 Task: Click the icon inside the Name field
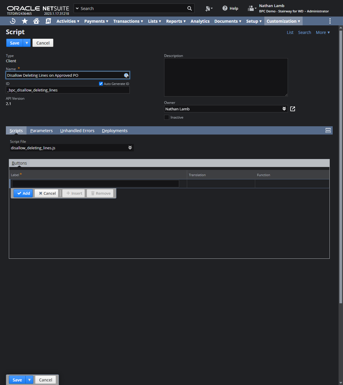point(126,75)
